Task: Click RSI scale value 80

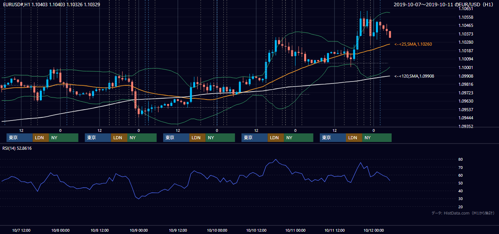Action: pos(461,160)
